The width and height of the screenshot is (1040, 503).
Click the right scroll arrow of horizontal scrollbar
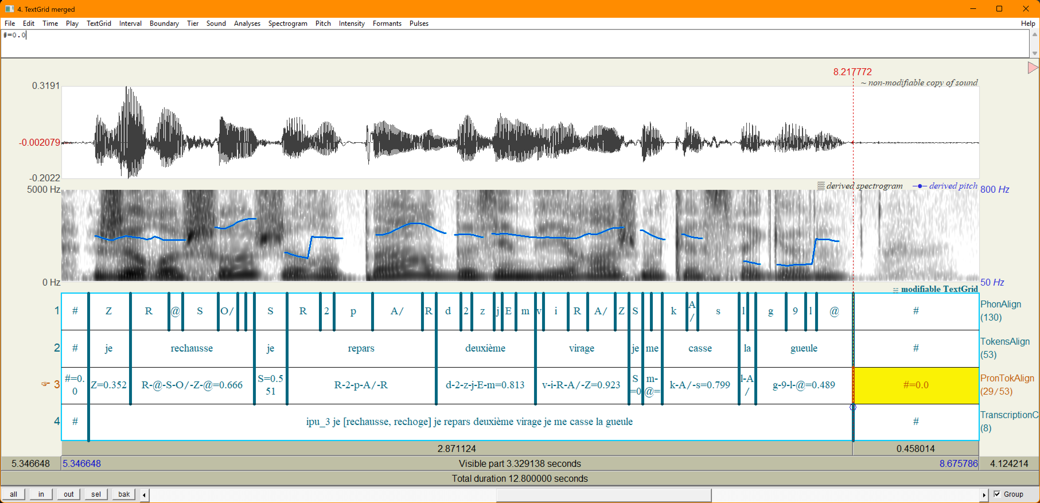pyautogui.click(x=984, y=494)
